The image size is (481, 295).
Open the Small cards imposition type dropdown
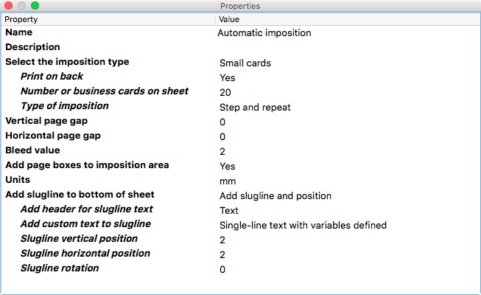click(245, 63)
